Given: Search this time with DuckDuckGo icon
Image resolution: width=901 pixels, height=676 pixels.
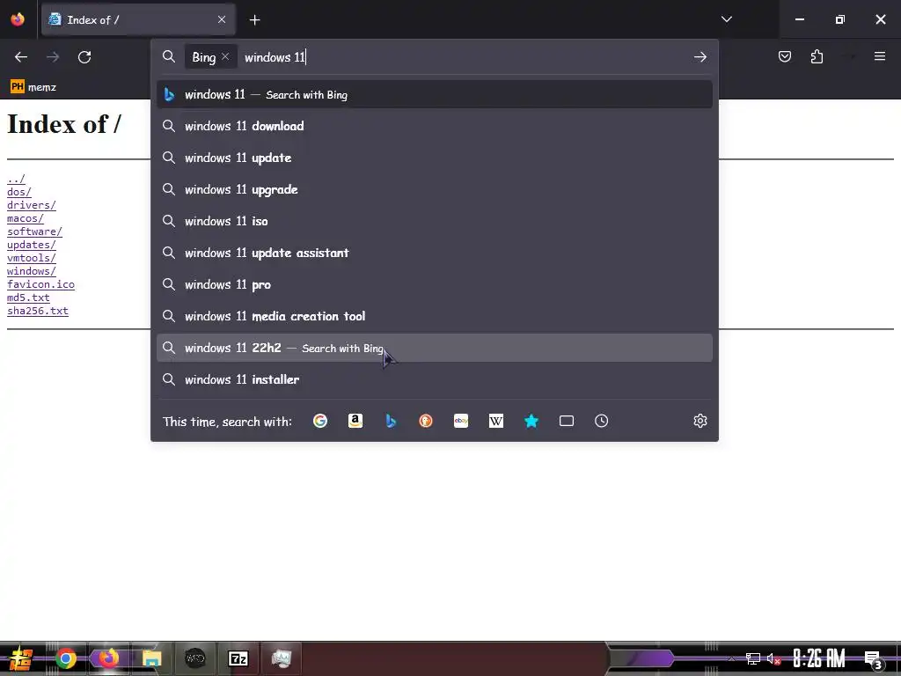Looking at the screenshot, I should (426, 421).
